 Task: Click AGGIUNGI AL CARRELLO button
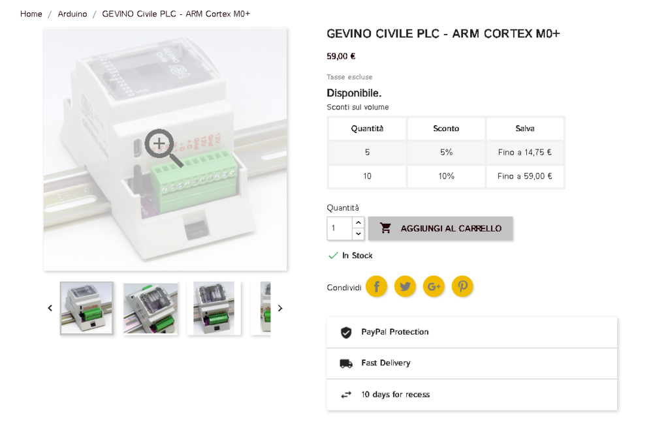point(440,228)
